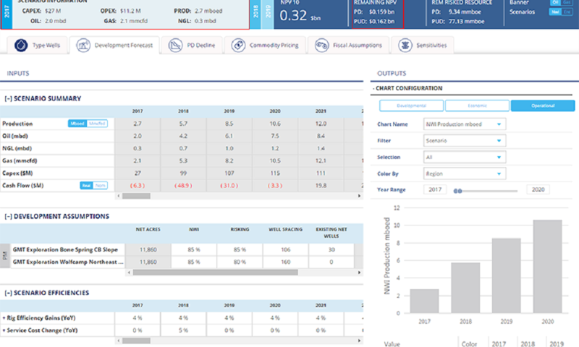Toggle Production units Mboed/Mmcfed switch

(x=88, y=124)
